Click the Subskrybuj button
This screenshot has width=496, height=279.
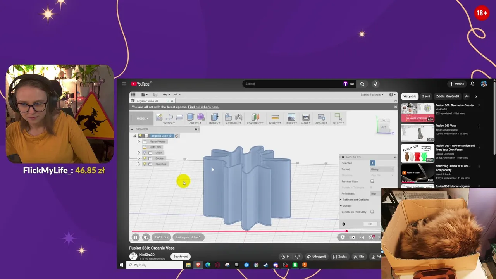(x=181, y=257)
